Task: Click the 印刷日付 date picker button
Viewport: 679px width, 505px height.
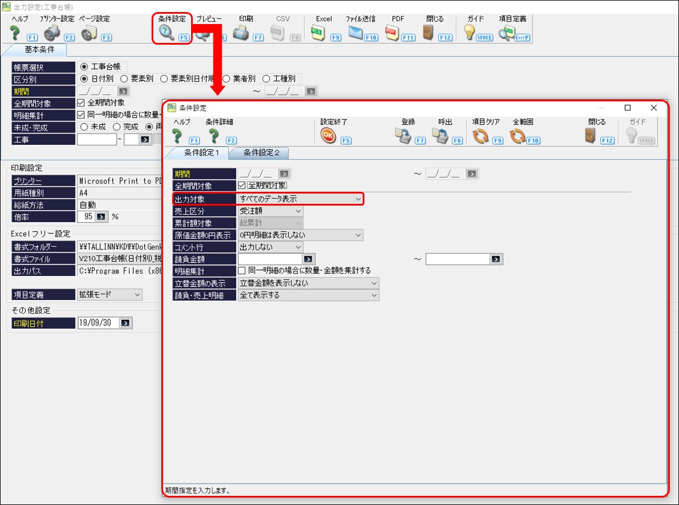Action: click(x=125, y=323)
